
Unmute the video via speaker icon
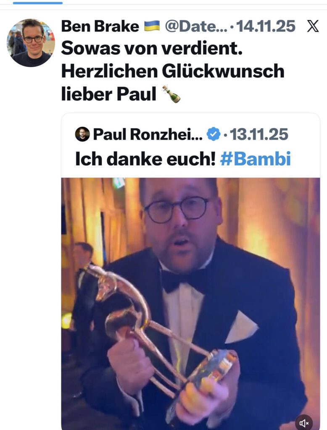[304, 423]
